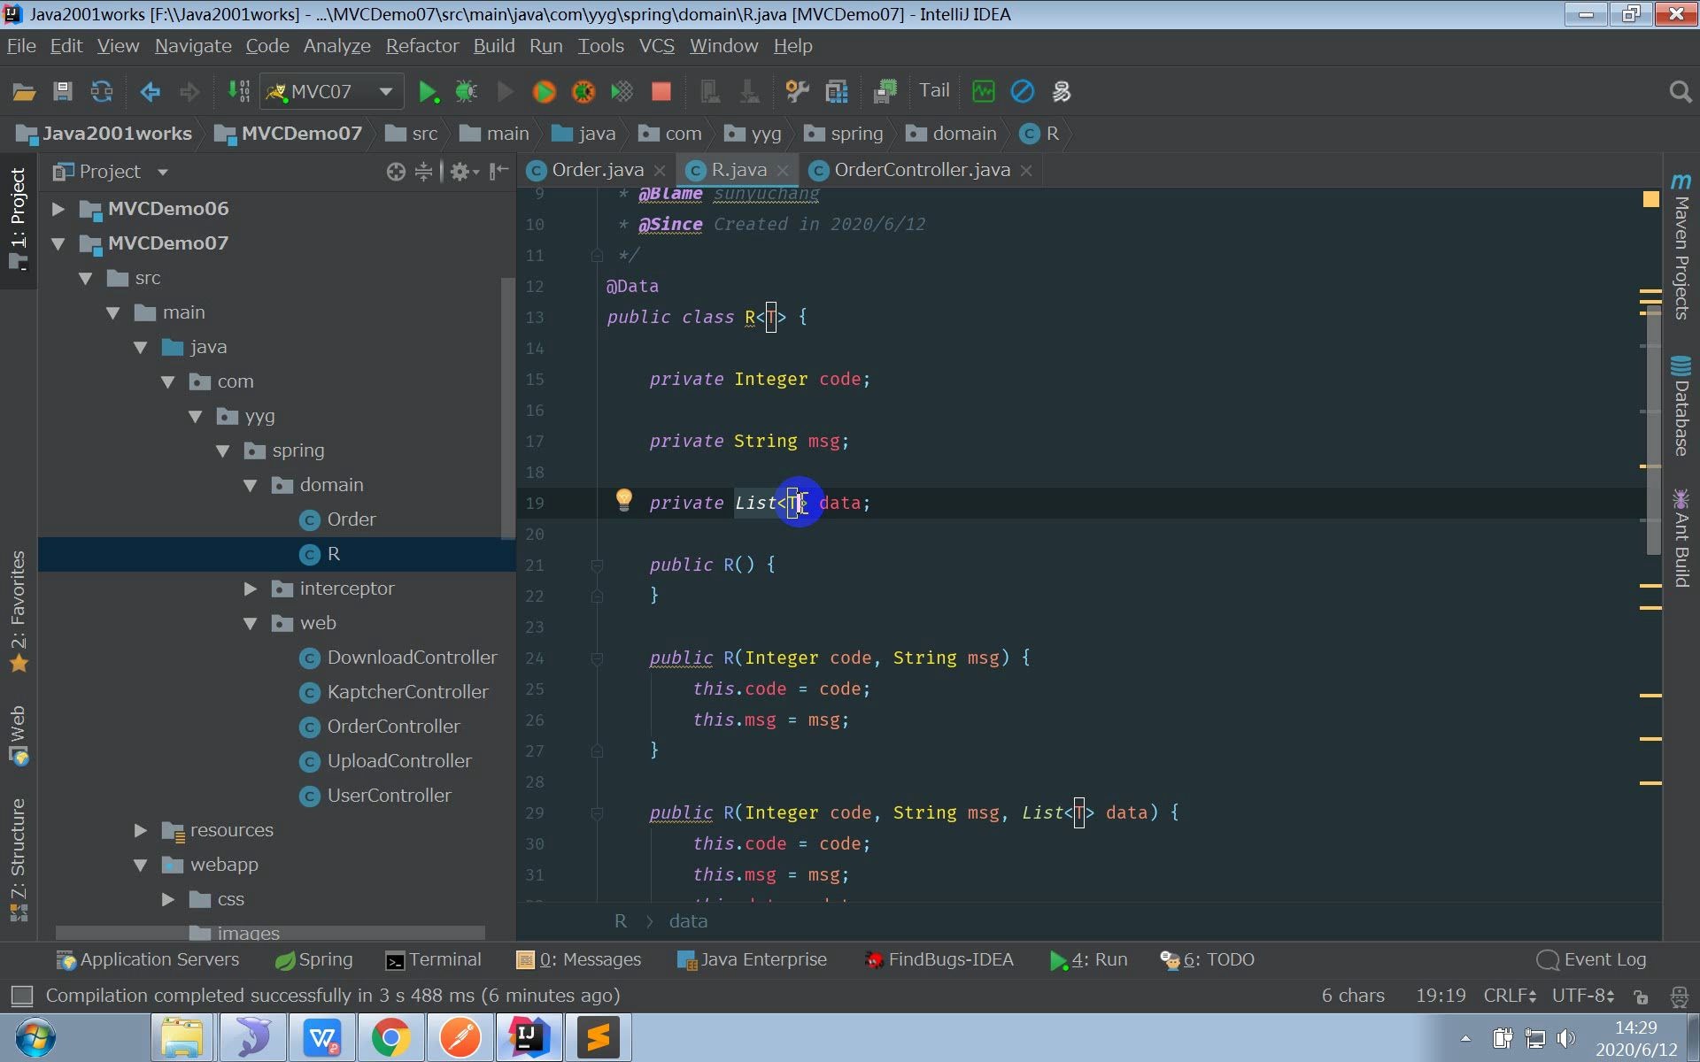Open the Project view selector dropdown
This screenshot has height=1062, width=1700.
[x=110, y=171]
